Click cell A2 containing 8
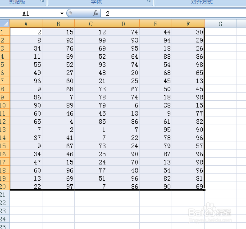 (x=26, y=40)
